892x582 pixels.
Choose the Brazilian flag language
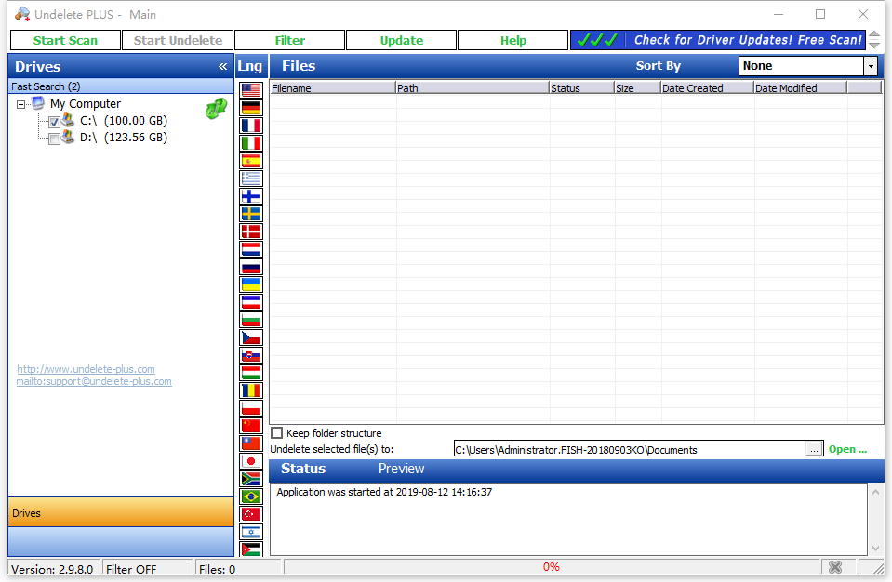251,496
